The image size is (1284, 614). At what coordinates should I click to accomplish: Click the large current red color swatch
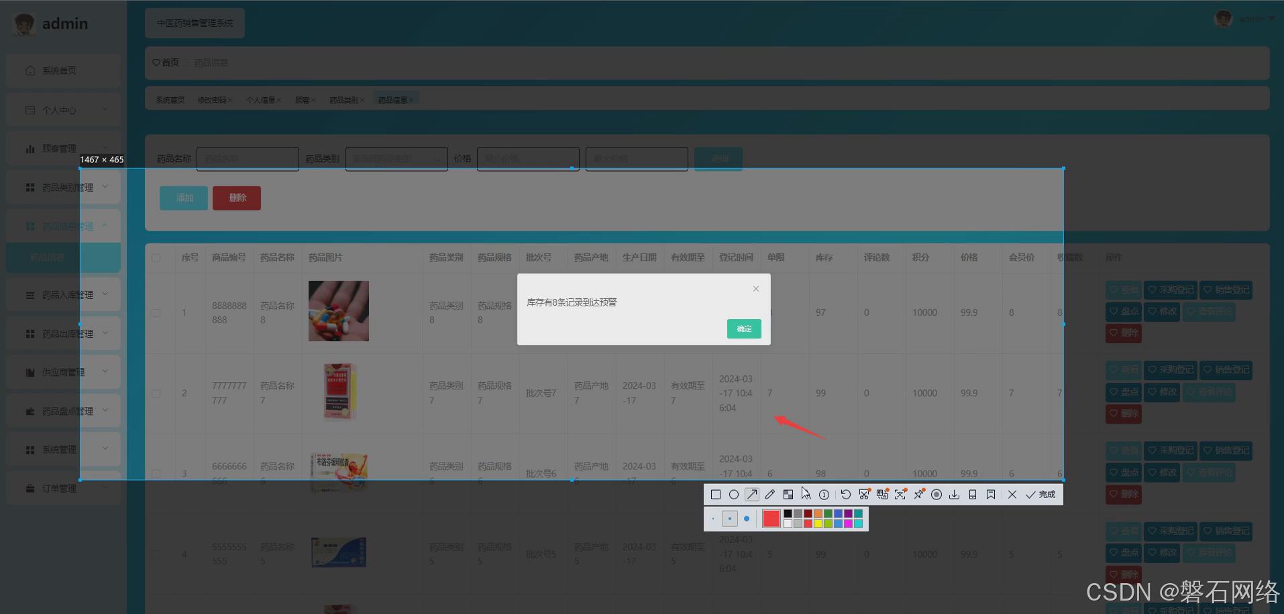pos(771,519)
